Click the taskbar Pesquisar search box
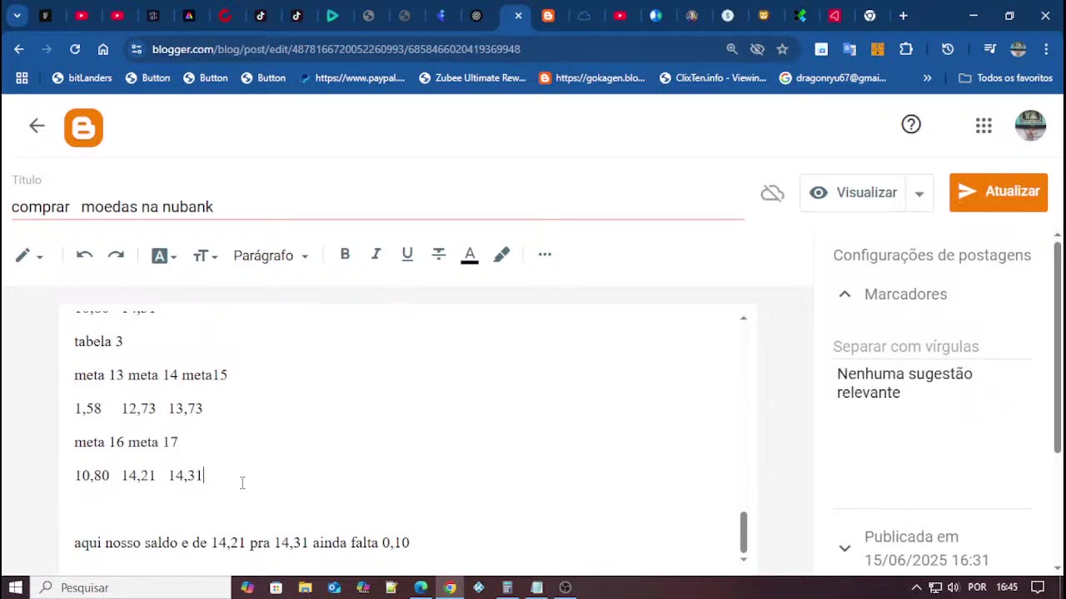The width and height of the screenshot is (1066, 599). click(x=131, y=587)
